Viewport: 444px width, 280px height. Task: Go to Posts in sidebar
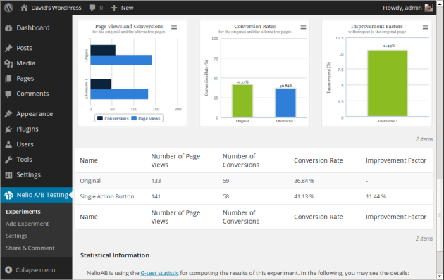24,48
